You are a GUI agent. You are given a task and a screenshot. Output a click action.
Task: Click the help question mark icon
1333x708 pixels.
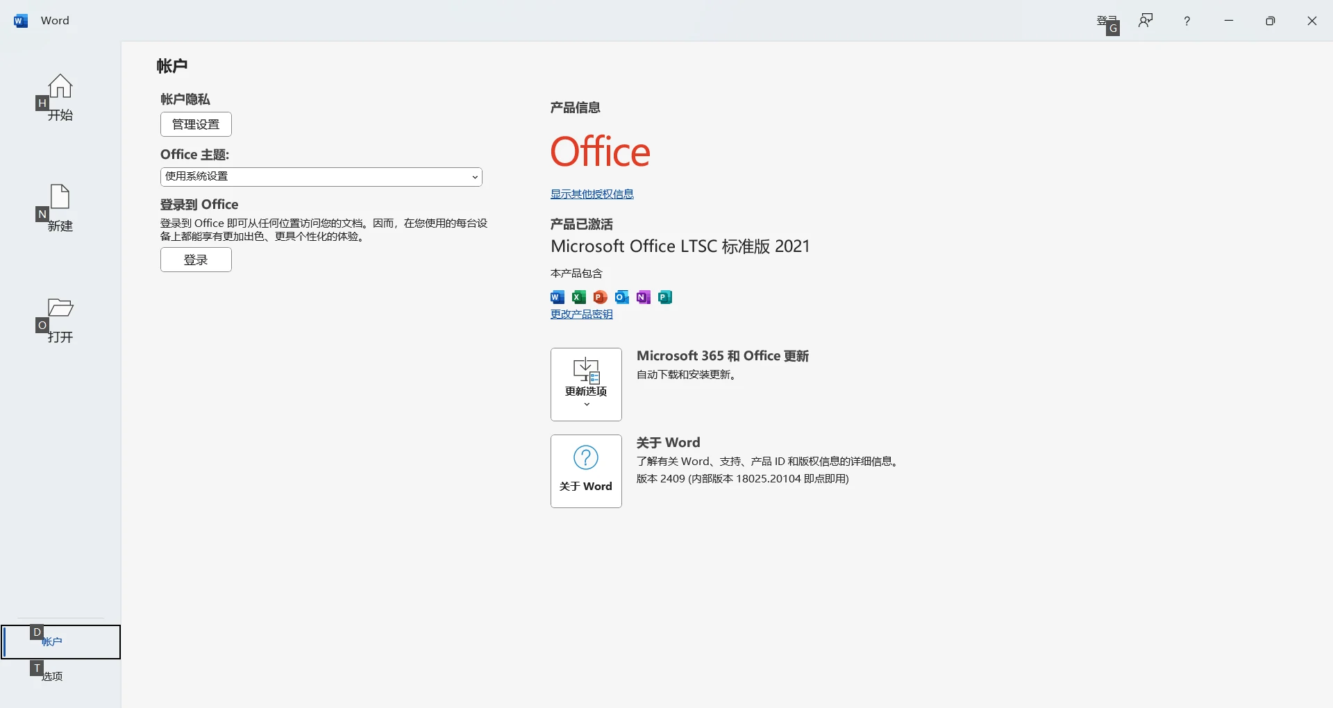(x=1187, y=21)
